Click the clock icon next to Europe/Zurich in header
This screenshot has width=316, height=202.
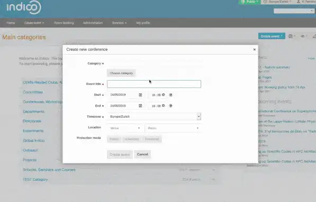point(265,2)
